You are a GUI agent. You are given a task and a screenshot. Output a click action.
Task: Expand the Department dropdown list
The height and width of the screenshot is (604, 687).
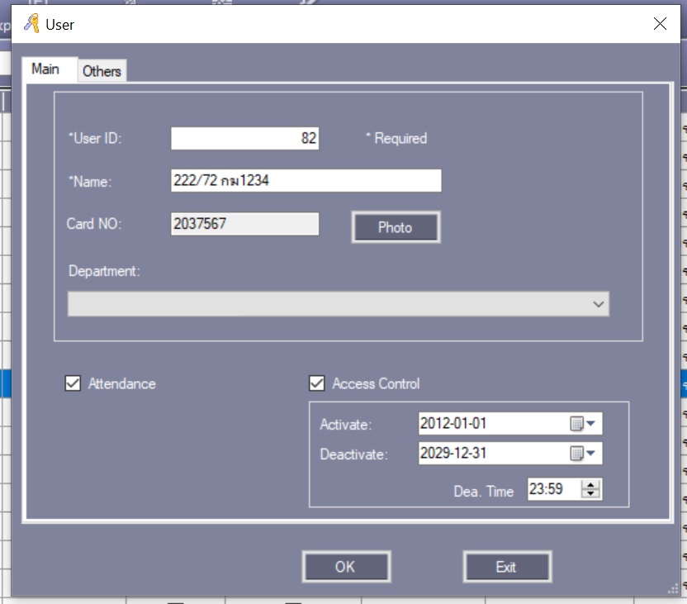point(599,304)
